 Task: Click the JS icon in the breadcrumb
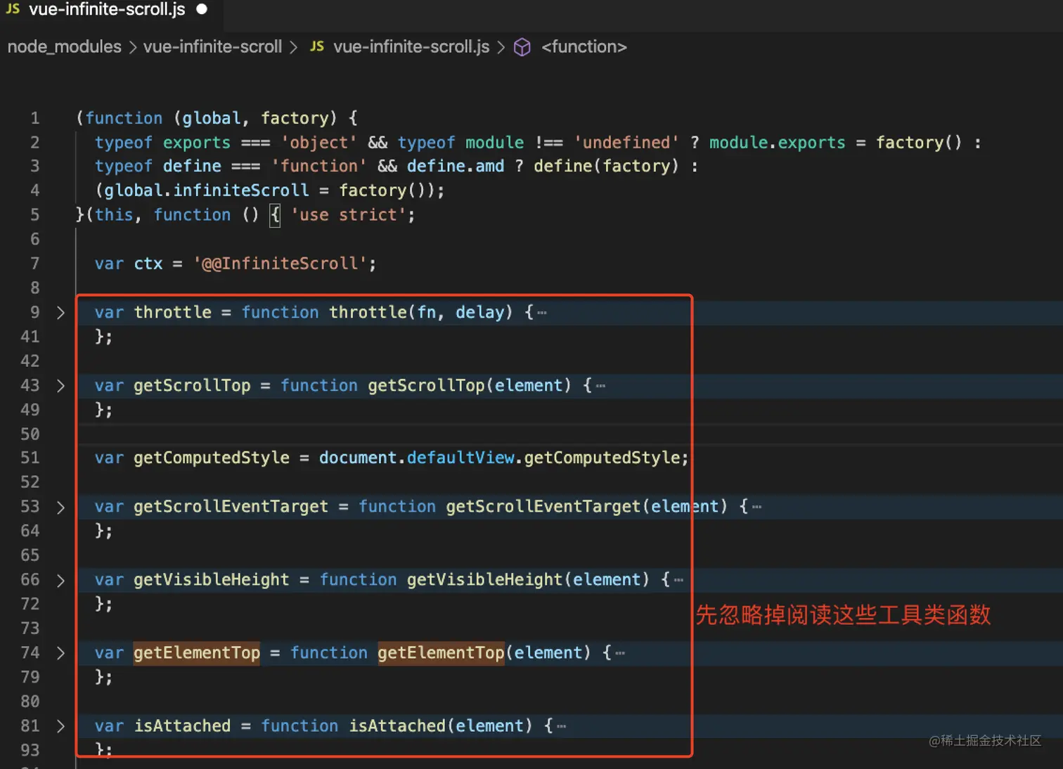pos(317,46)
